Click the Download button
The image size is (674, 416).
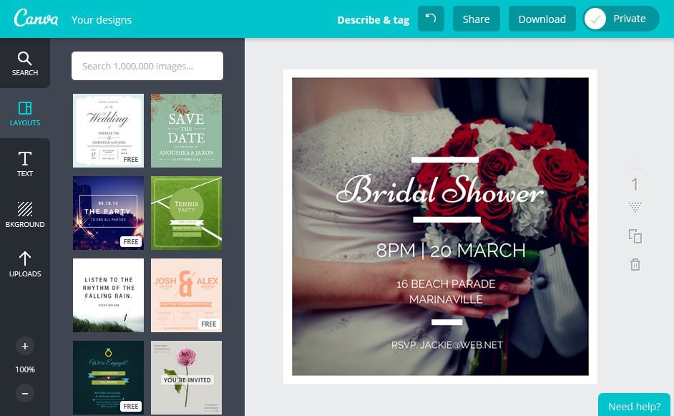tap(542, 19)
